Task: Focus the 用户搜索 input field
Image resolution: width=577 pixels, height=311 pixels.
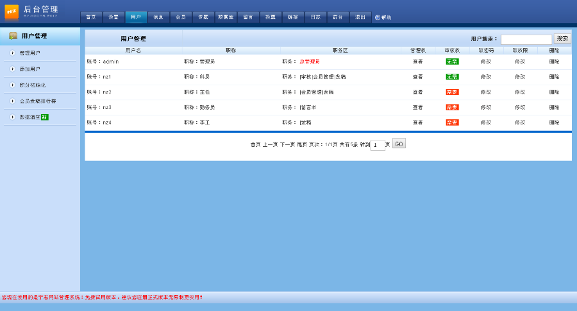Action: tap(526, 39)
